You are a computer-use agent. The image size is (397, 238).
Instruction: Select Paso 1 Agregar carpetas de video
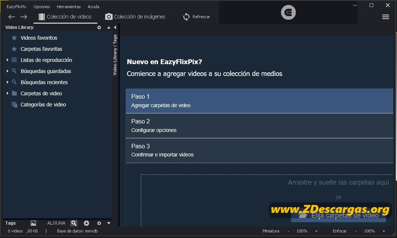259,101
